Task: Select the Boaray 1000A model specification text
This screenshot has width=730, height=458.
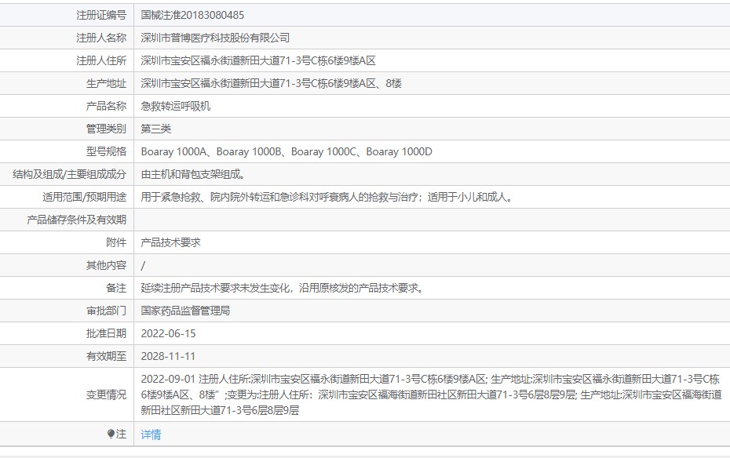Action: (287, 151)
